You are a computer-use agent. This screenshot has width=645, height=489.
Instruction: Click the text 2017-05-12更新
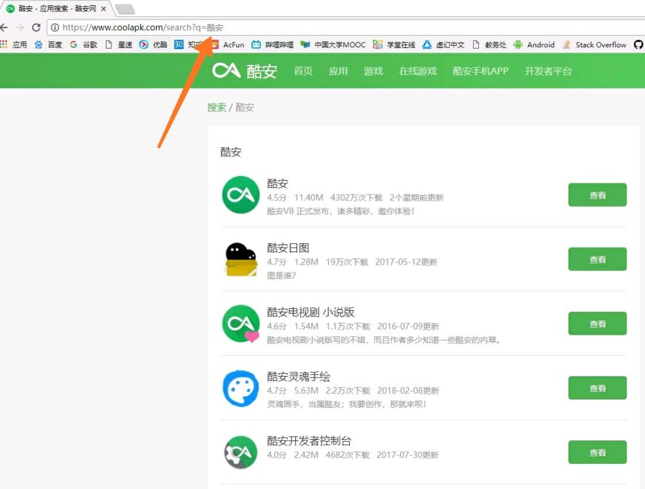pos(406,262)
